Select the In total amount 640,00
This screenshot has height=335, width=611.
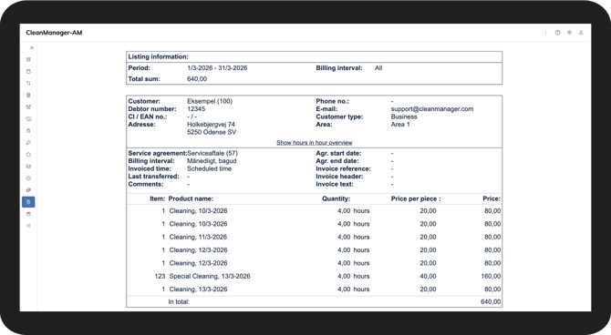pos(491,302)
